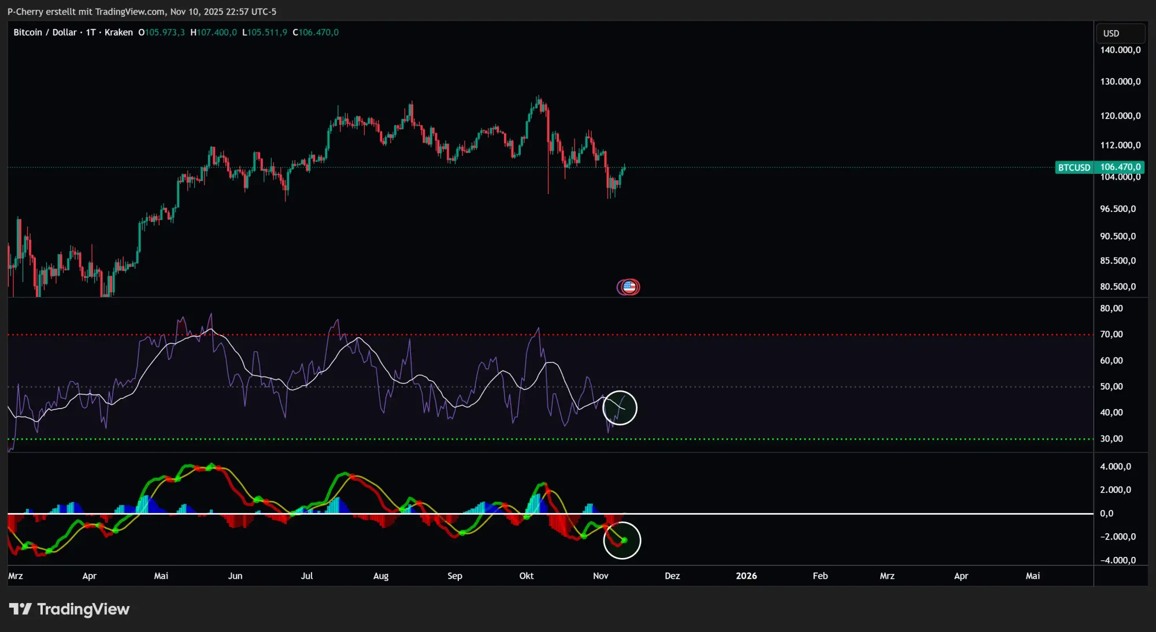This screenshot has width=1156, height=632.
Task: Select the BTCUSD price label on price scale
Action: [x=1075, y=168]
